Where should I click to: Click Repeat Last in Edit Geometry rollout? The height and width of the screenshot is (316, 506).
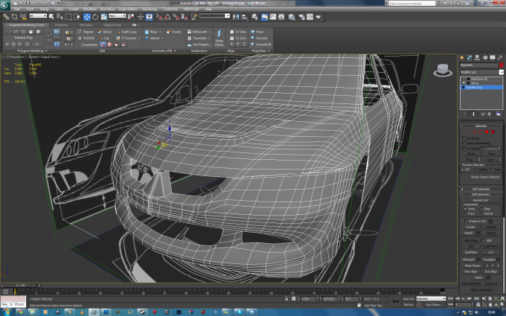coord(481,200)
